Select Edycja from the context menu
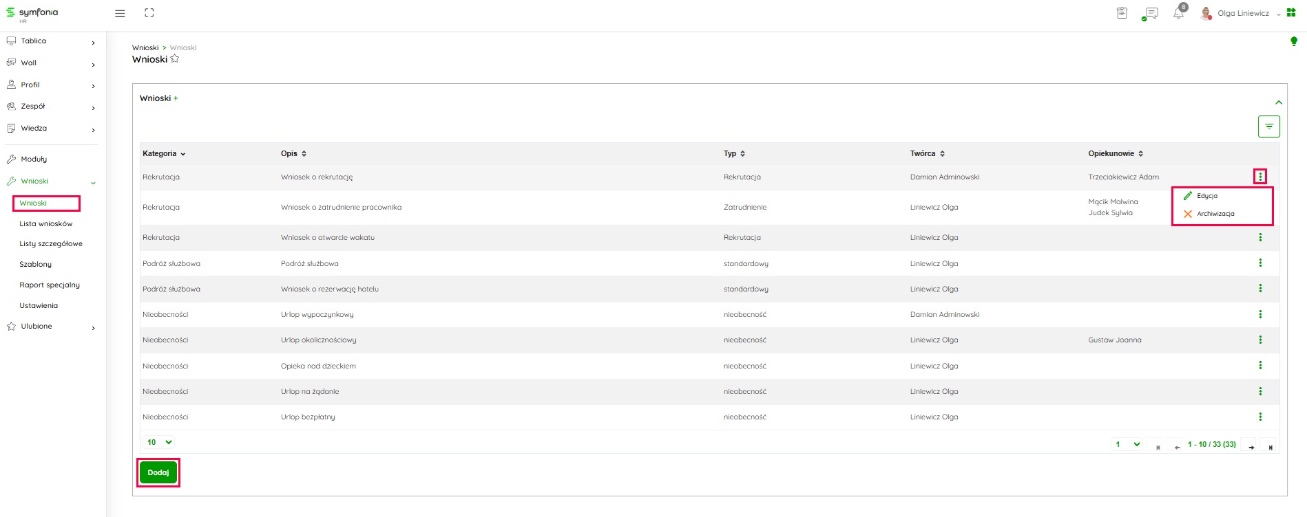1307x517 pixels. 1206,196
